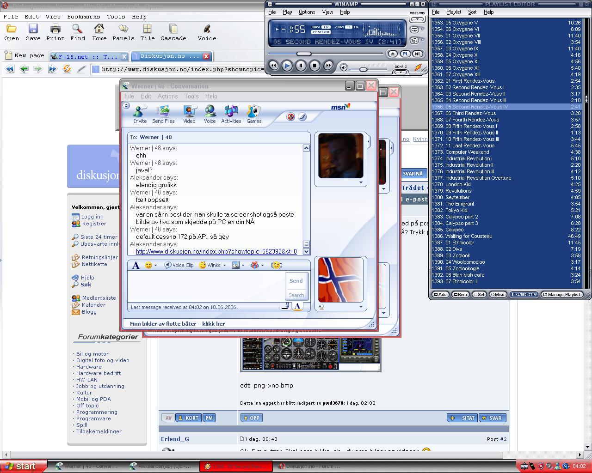This screenshot has height=473, width=592.
Task: Click Winamp play button
Action: point(287,66)
